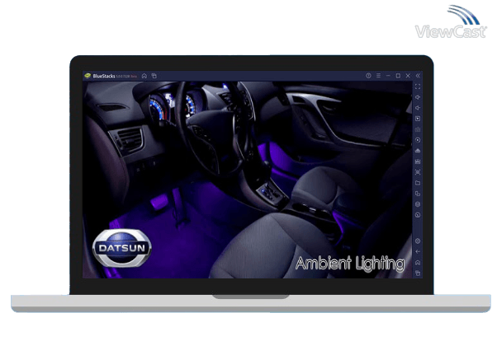
Task: Open the multi-instance manager icon
Action: tap(418, 204)
